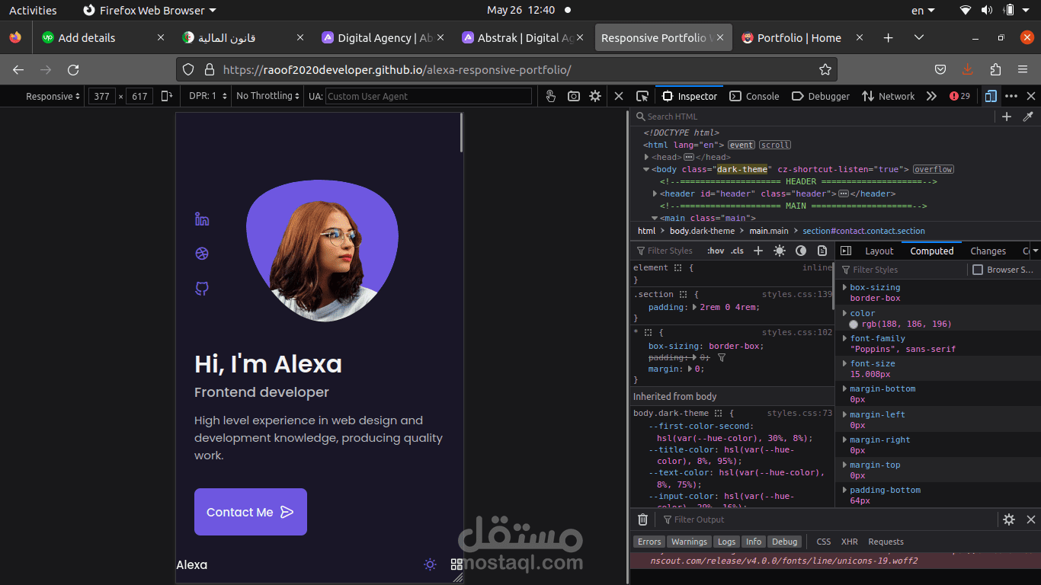Click the GitHub icon on the portfolio page

(x=202, y=289)
